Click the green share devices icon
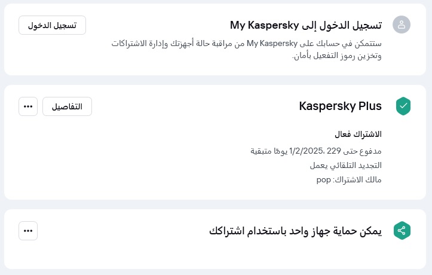Screen dimensions: 432x275 tap(403, 231)
